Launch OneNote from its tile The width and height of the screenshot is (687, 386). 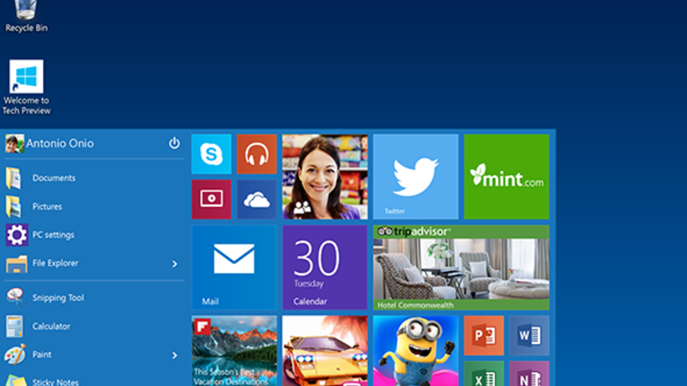[x=530, y=373]
